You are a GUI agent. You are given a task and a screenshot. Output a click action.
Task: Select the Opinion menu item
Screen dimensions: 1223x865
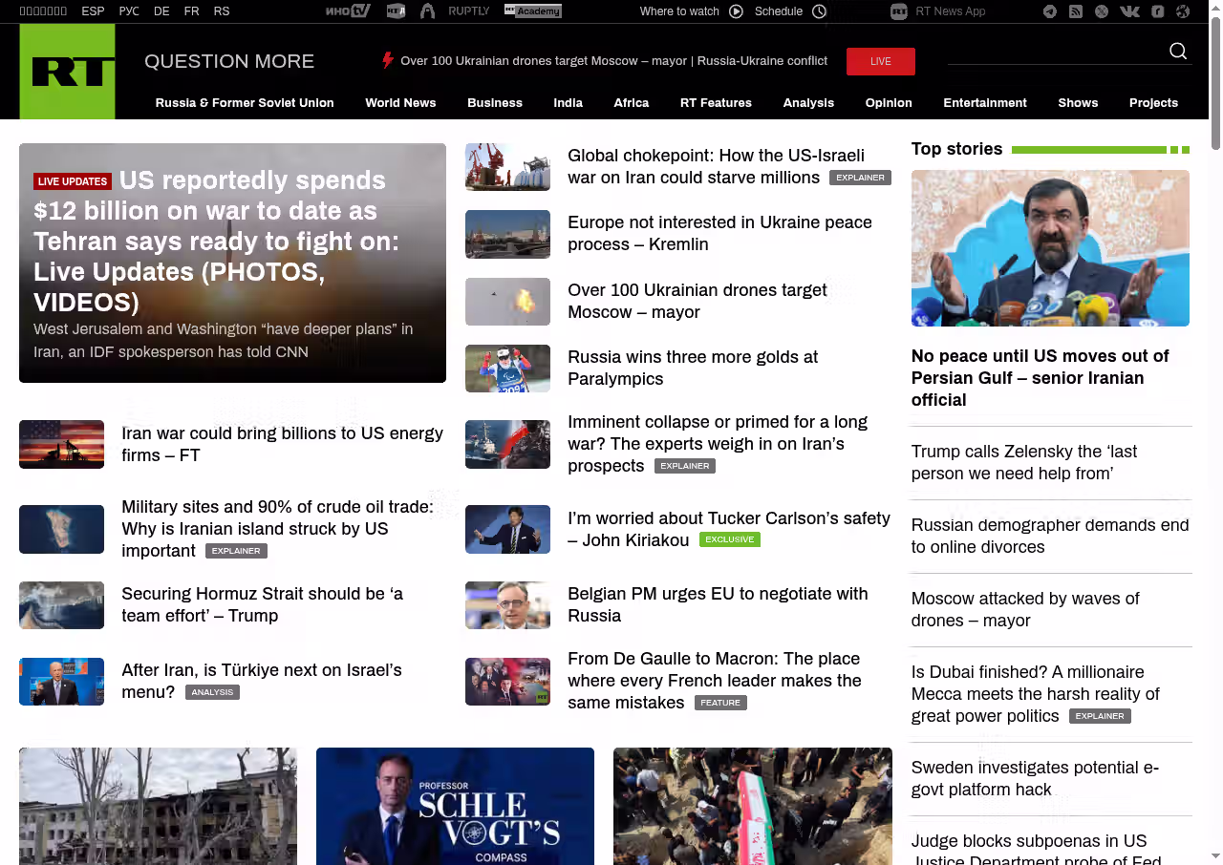[888, 103]
